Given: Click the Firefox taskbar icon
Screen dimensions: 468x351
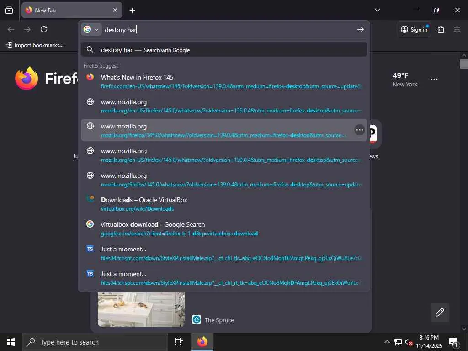Looking at the screenshot, I should (202, 342).
